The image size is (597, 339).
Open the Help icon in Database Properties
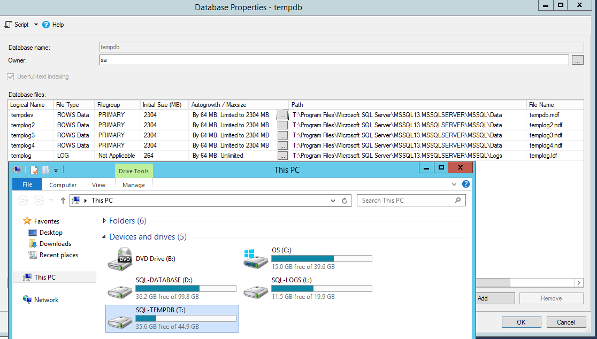46,25
